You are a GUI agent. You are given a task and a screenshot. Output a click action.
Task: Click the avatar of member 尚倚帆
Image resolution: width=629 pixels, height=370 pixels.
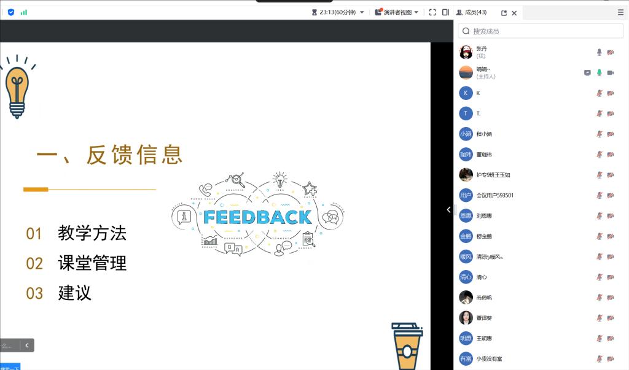[x=466, y=297]
